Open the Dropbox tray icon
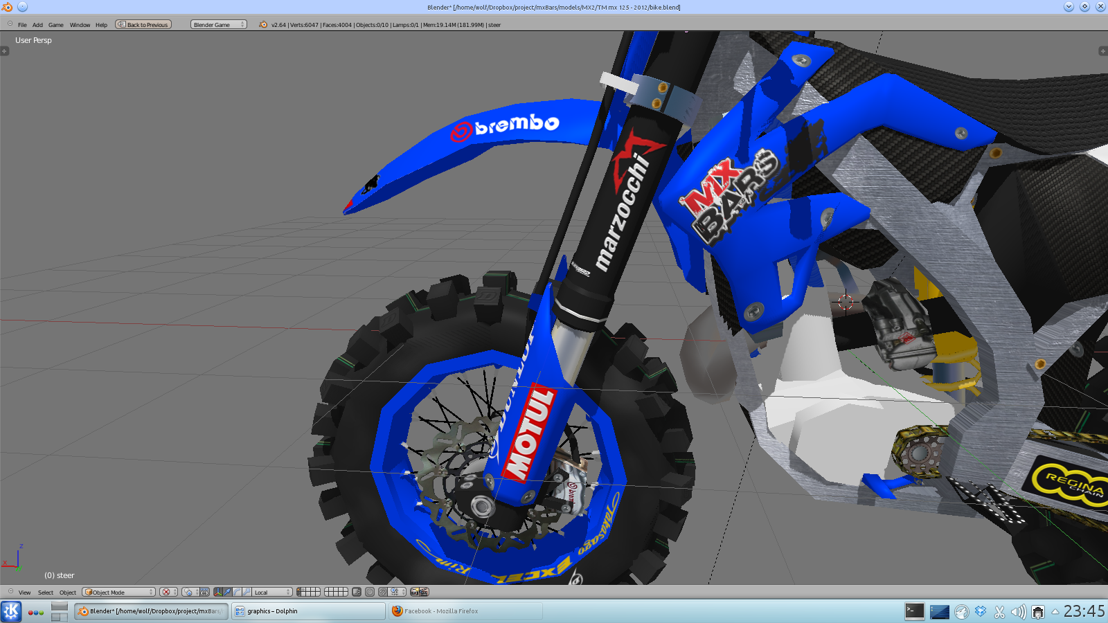Screen dimensions: 1108x623 point(981,612)
